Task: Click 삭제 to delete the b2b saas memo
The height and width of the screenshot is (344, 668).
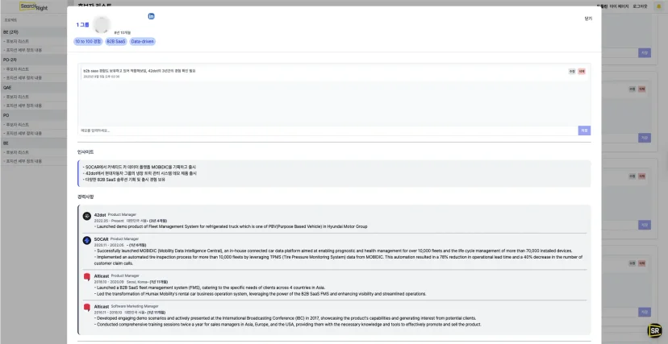Action: coord(582,72)
